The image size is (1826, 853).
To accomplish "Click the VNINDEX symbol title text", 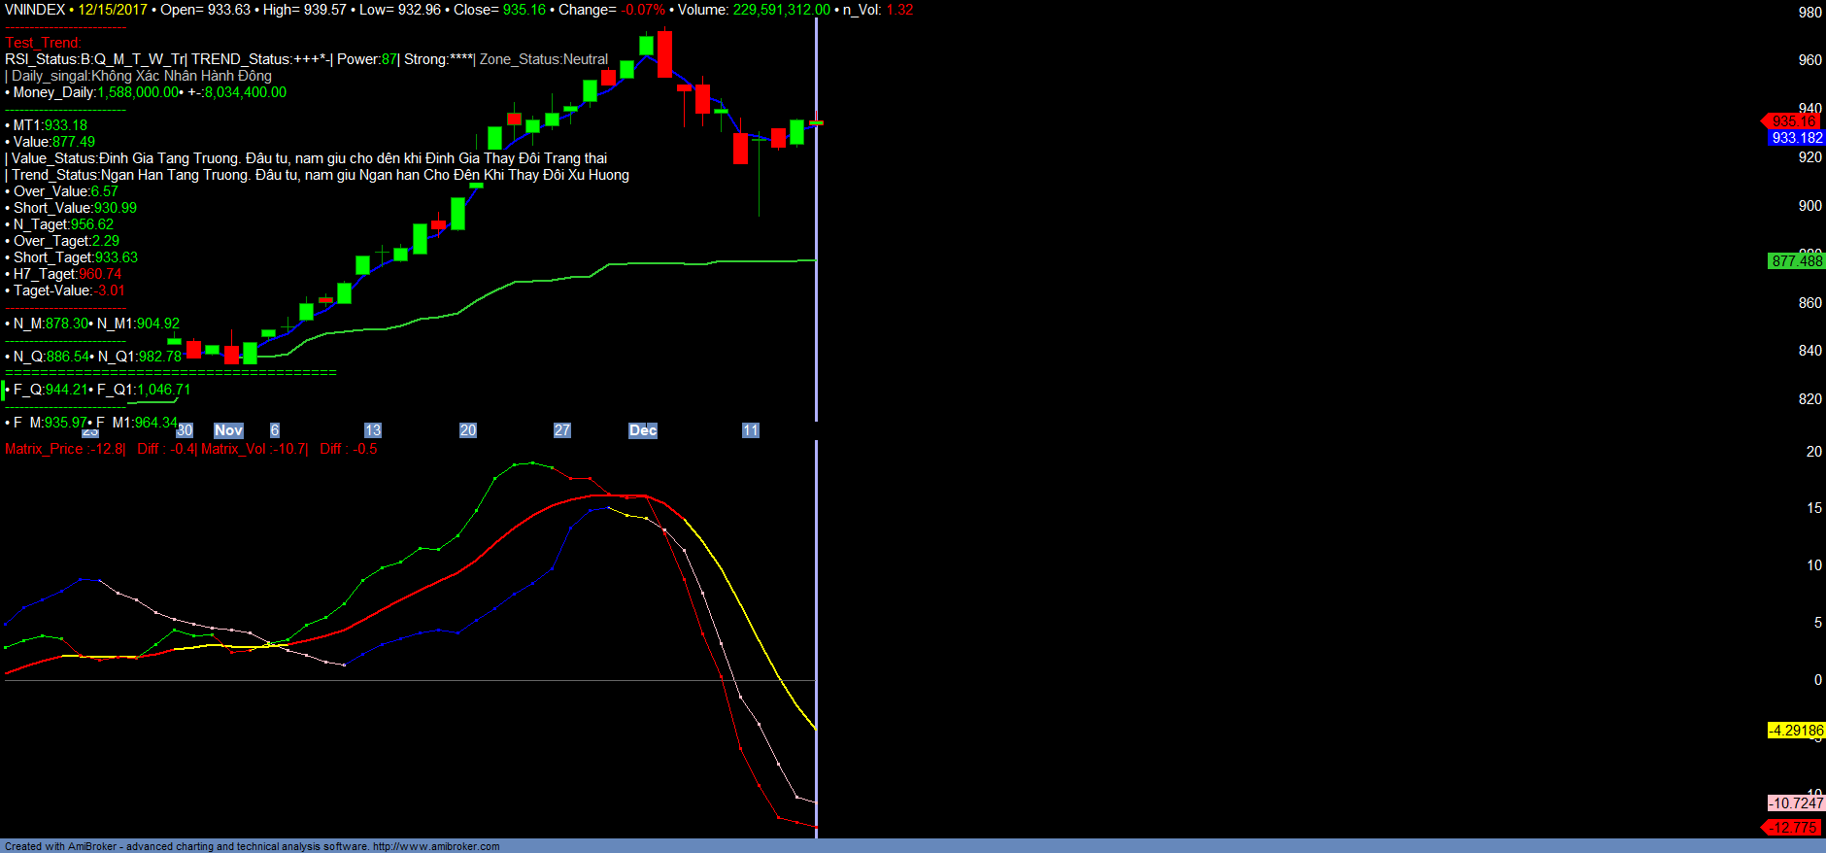I will pos(35,10).
